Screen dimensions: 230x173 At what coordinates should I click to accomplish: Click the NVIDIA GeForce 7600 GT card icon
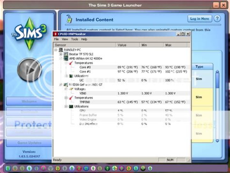click(x=66, y=85)
